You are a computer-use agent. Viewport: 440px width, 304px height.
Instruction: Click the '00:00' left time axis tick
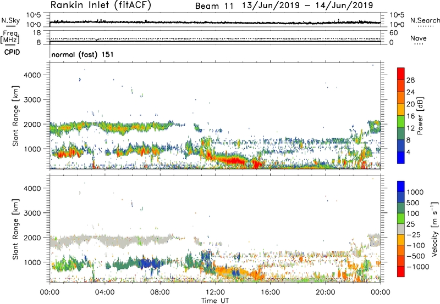point(50,292)
